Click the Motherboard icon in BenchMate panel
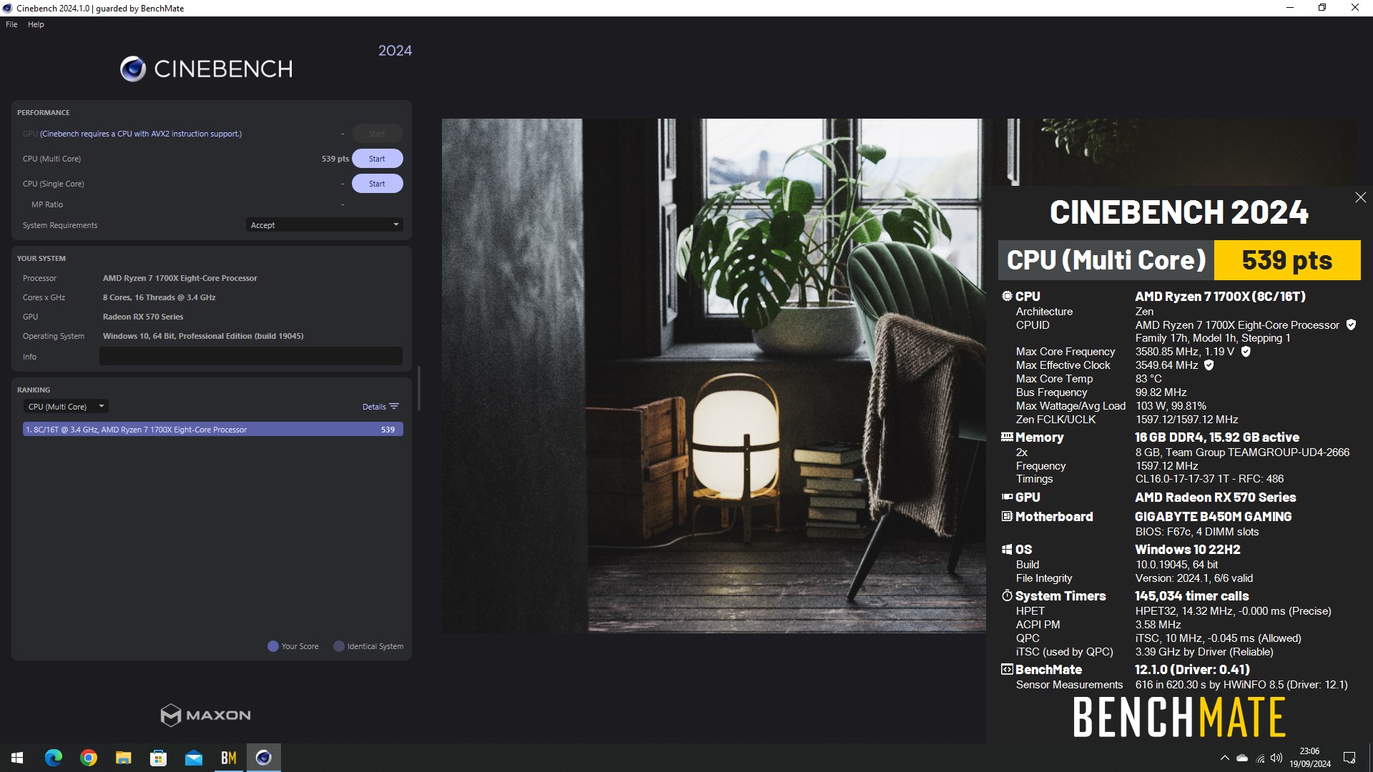 [1007, 516]
